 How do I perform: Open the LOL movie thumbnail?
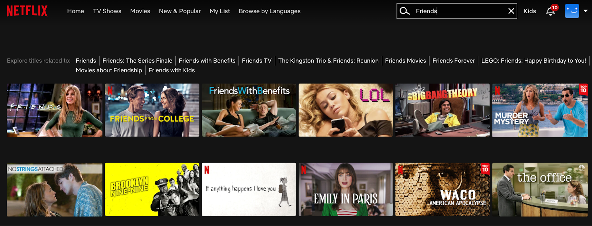(346, 110)
